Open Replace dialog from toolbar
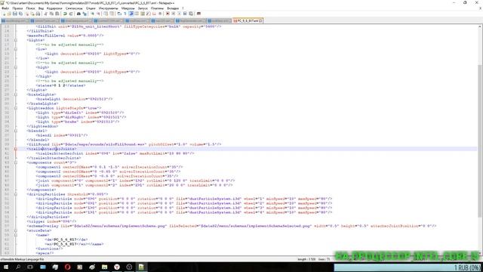483x272 pixels. 85,14
